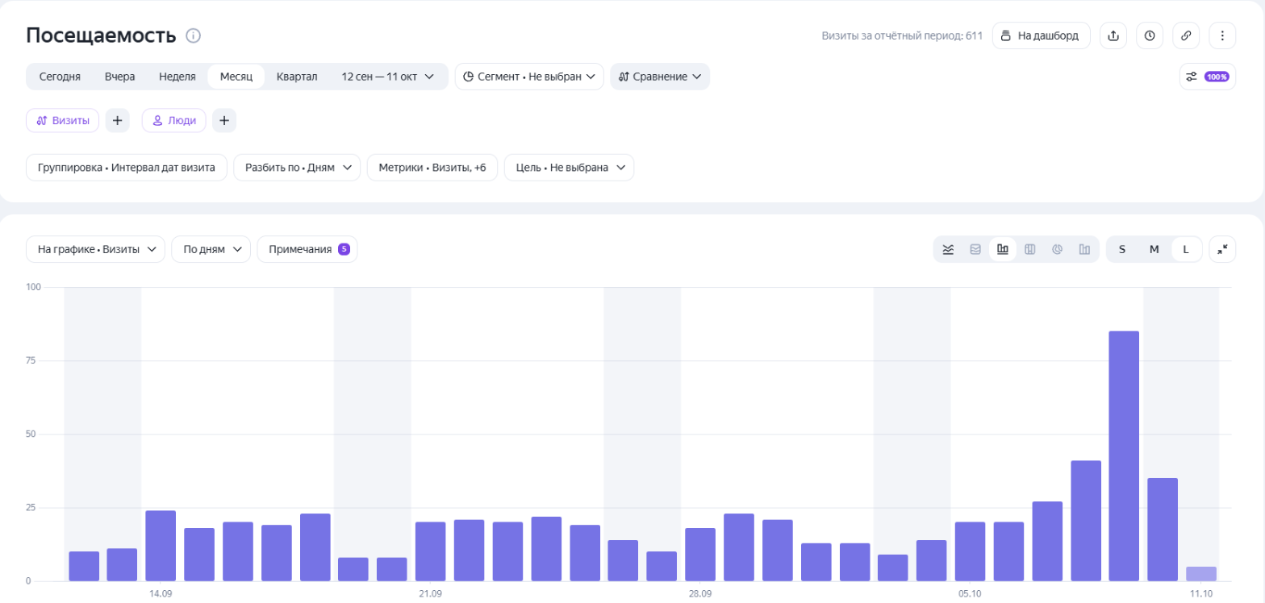Screen dimensions: 1265x603
Task: Click the tallest bar in the chart
Action: [x=1124, y=456]
